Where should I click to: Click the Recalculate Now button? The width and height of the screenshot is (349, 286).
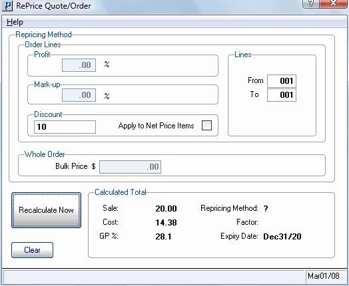[47, 210]
